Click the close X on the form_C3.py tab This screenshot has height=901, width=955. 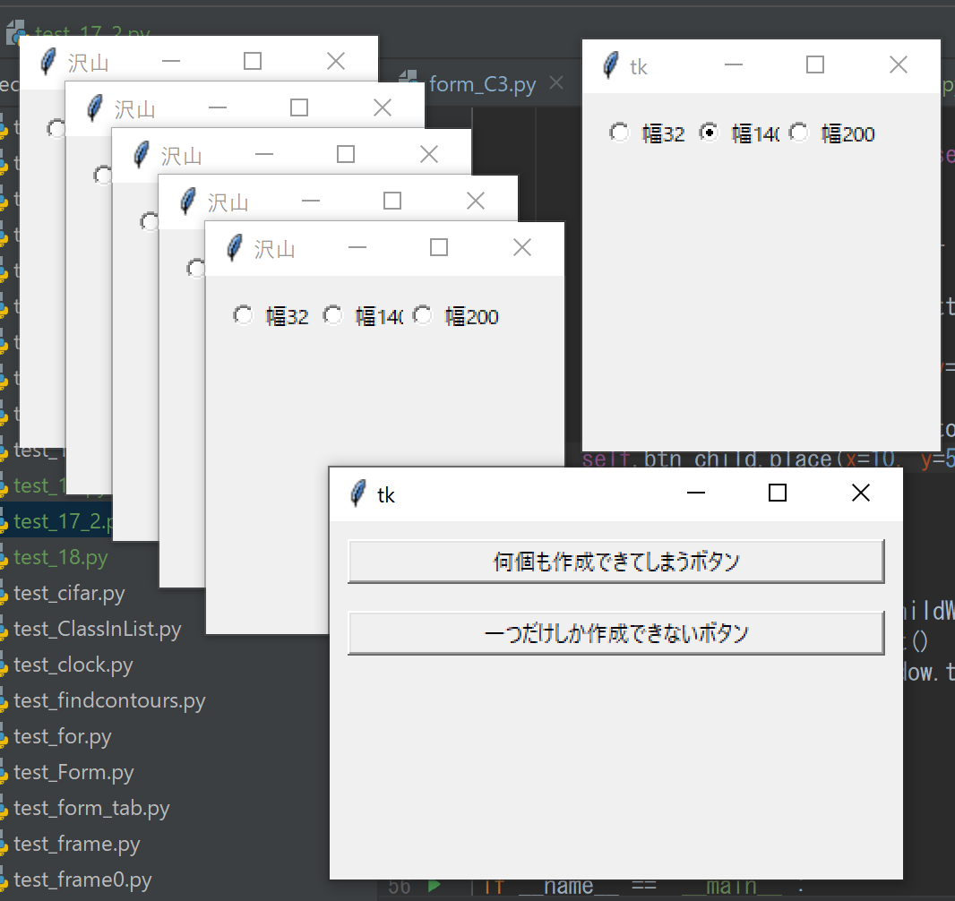tap(556, 83)
